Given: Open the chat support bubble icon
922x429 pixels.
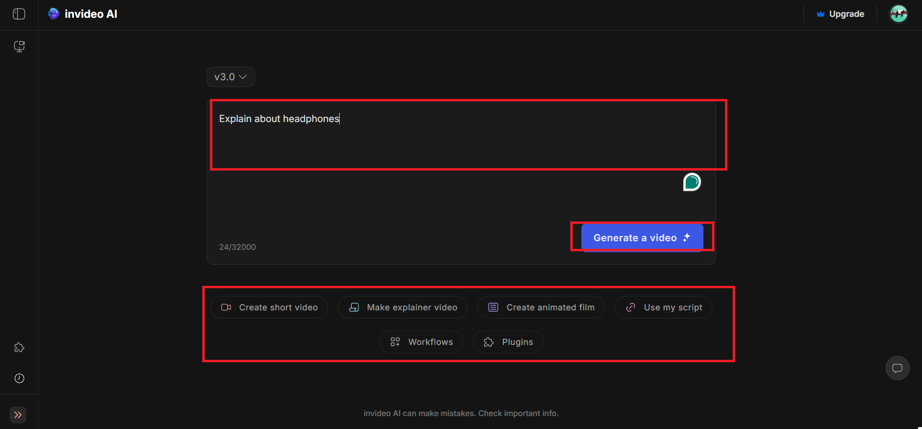Looking at the screenshot, I should point(897,368).
